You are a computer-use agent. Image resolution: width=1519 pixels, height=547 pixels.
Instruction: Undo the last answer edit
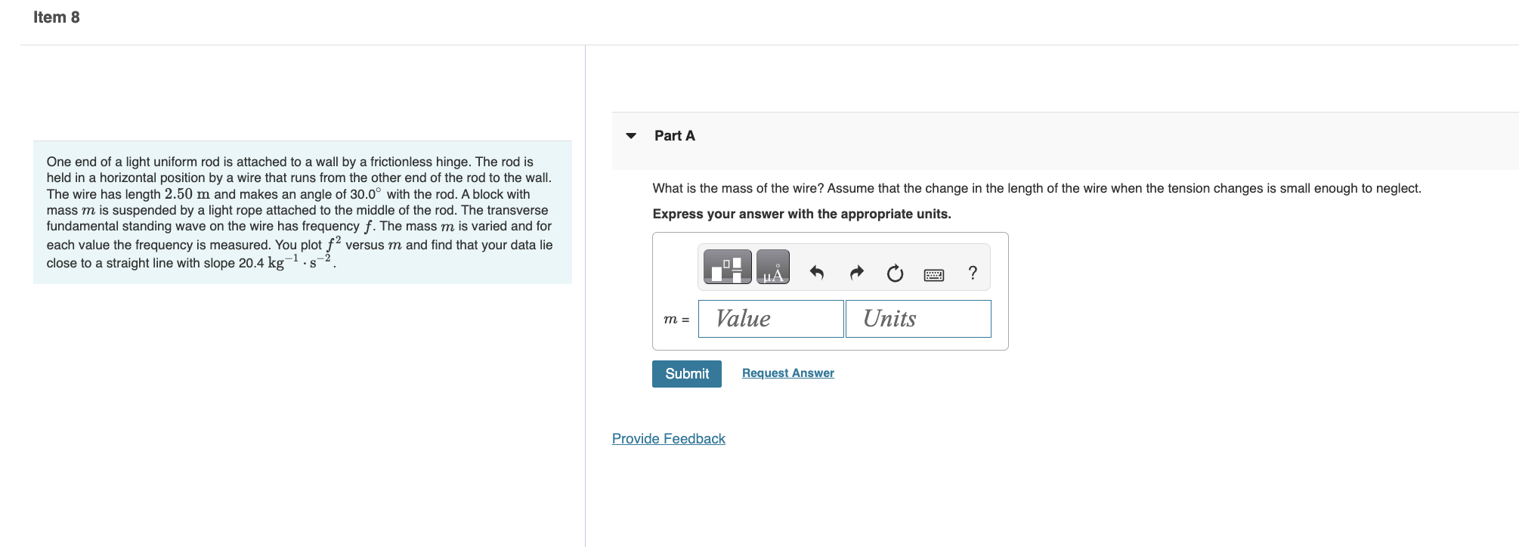pyautogui.click(x=817, y=273)
